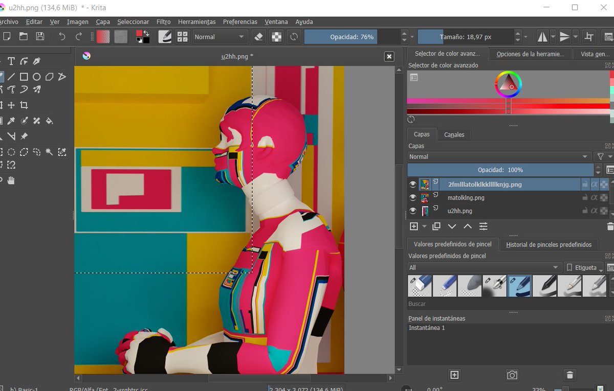
Task: Delete the selected snapshot
Action: [x=571, y=375]
